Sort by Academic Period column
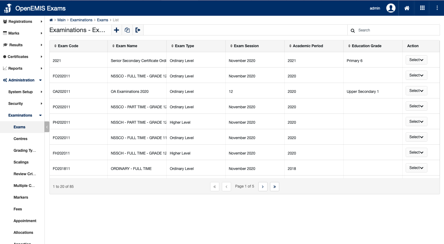Viewport: 444px width, 244px height. 306,46
